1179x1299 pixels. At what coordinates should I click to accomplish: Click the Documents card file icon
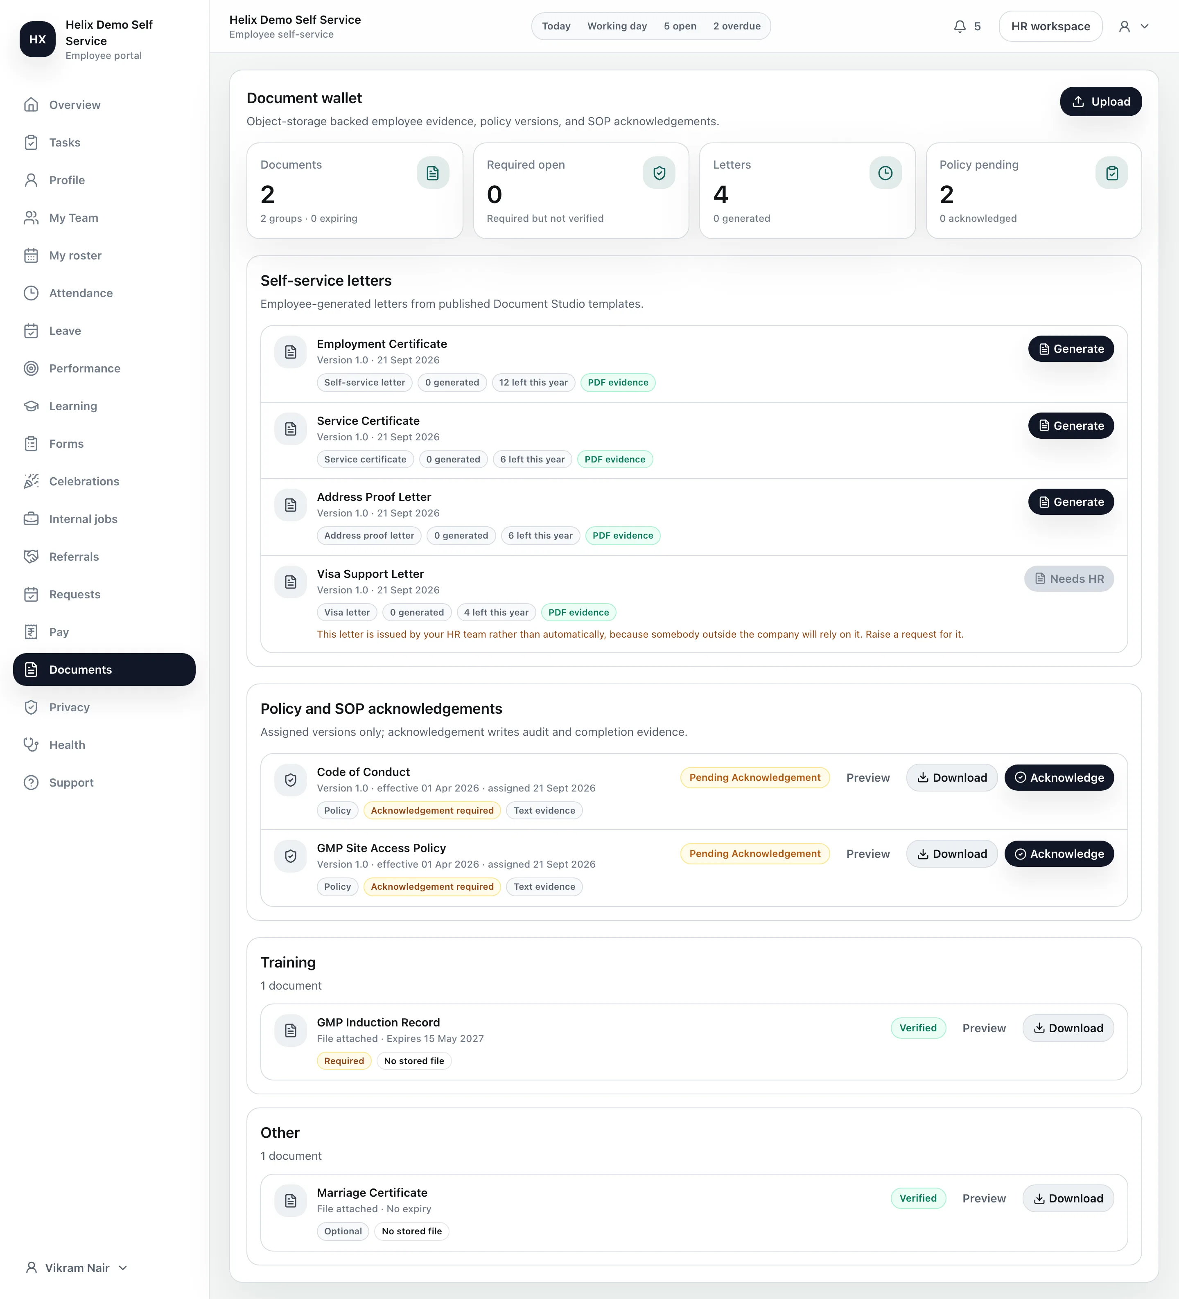tap(433, 173)
